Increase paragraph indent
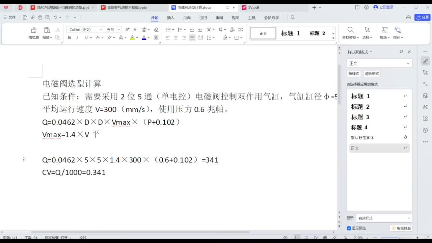432x243 pixels. pyautogui.click(x=200, y=30)
